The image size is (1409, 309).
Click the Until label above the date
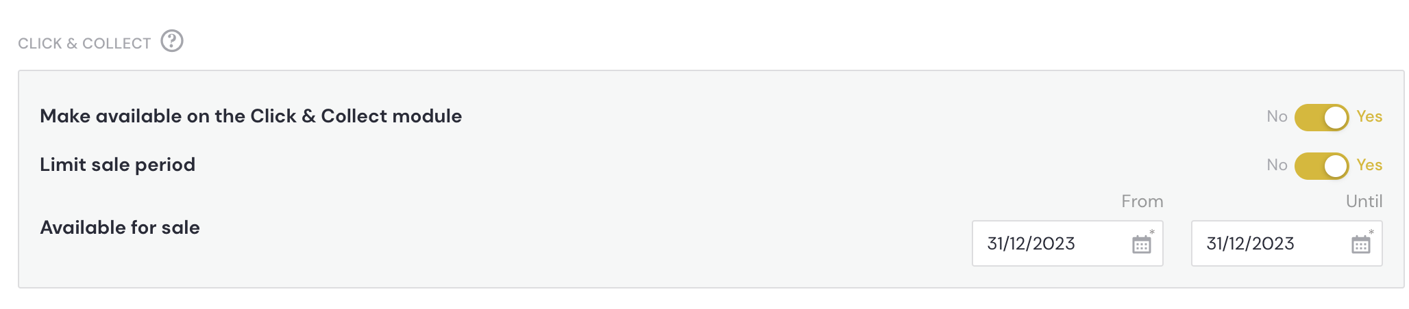1364,202
